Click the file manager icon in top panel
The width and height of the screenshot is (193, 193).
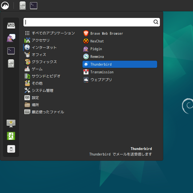(x=23, y=6)
